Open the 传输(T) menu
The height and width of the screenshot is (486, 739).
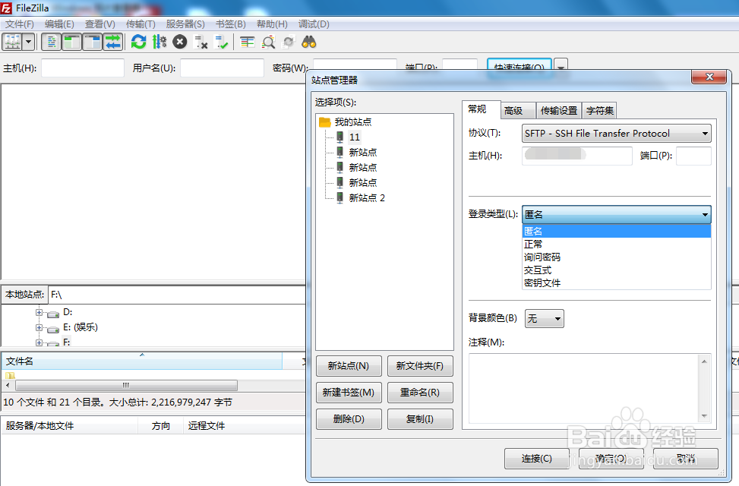click(x=141, y=24)
